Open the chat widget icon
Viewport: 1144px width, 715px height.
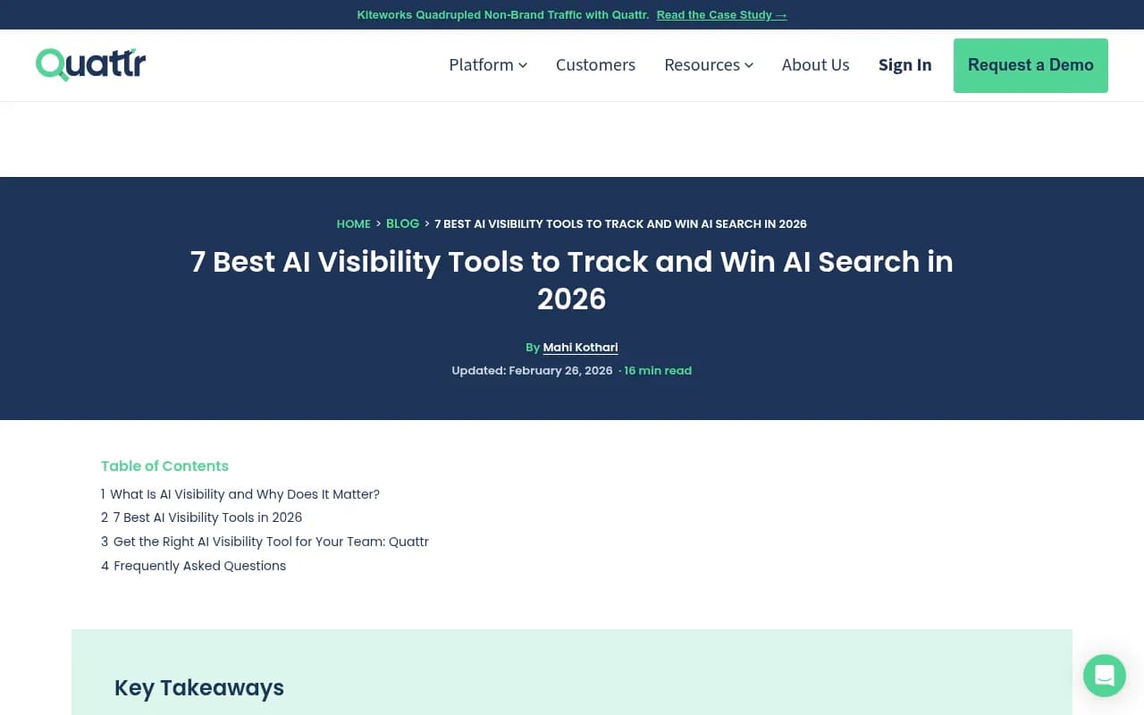[1104, 676]
